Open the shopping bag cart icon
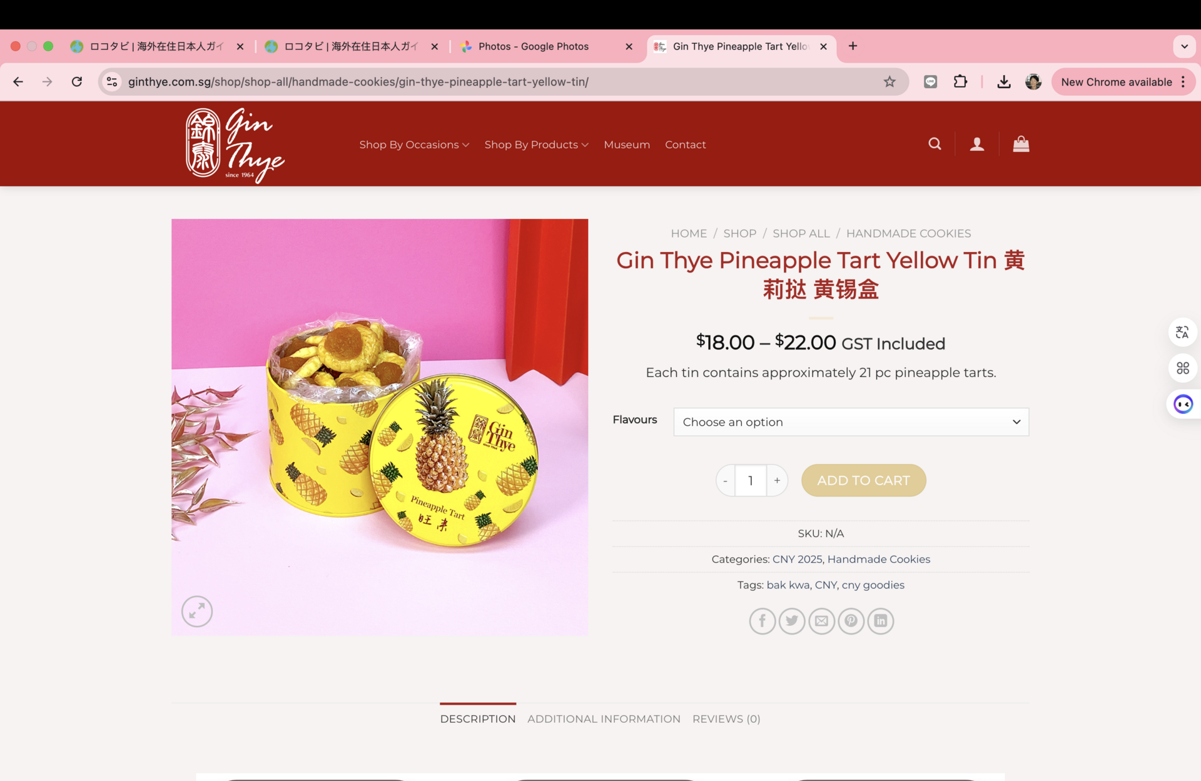This screenshot has height=781, width=1201. (x=1021, y=144)
